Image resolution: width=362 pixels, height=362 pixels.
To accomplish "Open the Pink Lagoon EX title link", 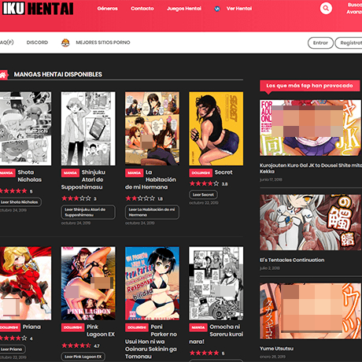I will 101,331.
